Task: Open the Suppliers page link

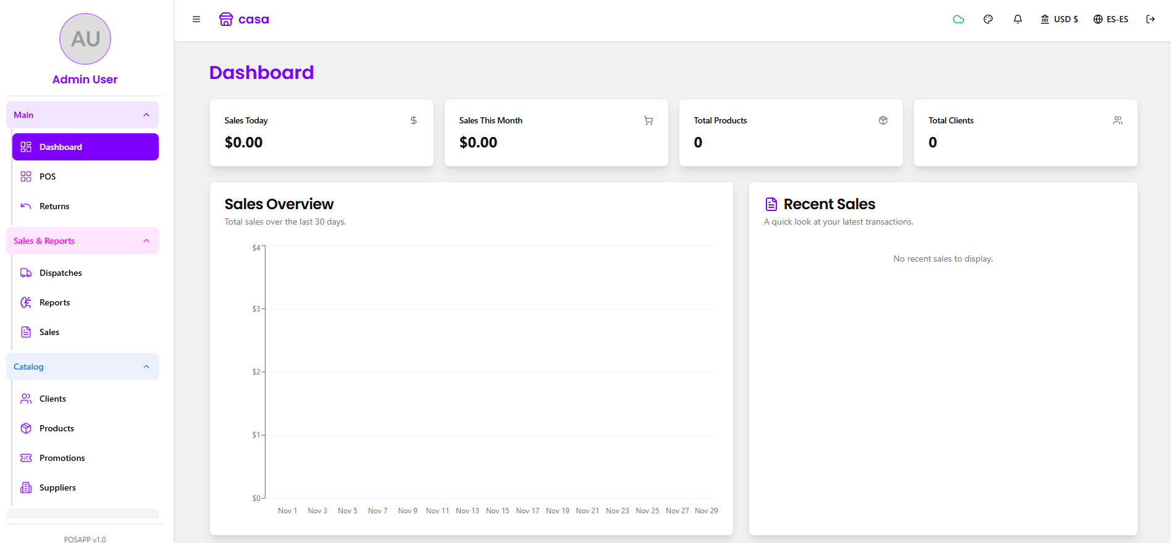Action: coord(85,487)
